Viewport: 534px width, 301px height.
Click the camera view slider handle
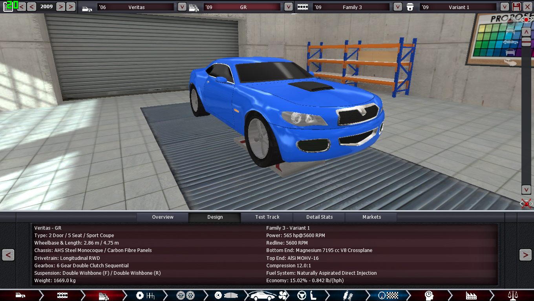point(526,42)
